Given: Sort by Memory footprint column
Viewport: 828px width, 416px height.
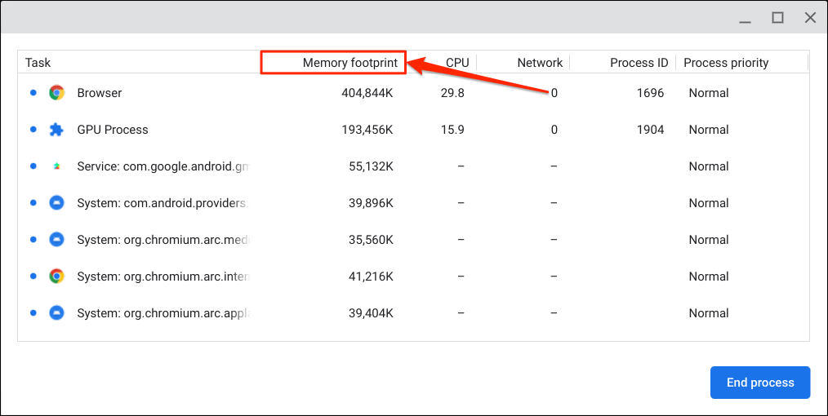Looking at the screenshot, I should 349,63.
